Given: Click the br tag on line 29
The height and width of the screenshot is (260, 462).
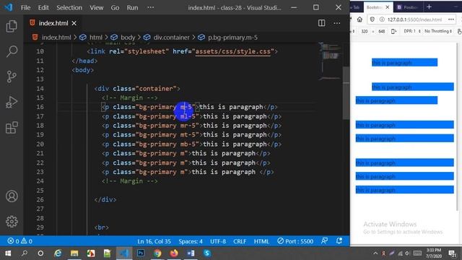Looking at the screenshot, I should [101, 227].
